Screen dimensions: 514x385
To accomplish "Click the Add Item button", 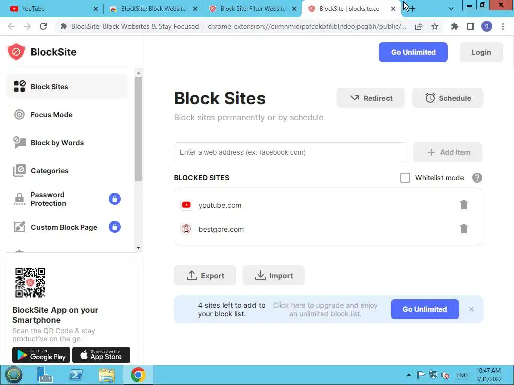I will [447, 152].
